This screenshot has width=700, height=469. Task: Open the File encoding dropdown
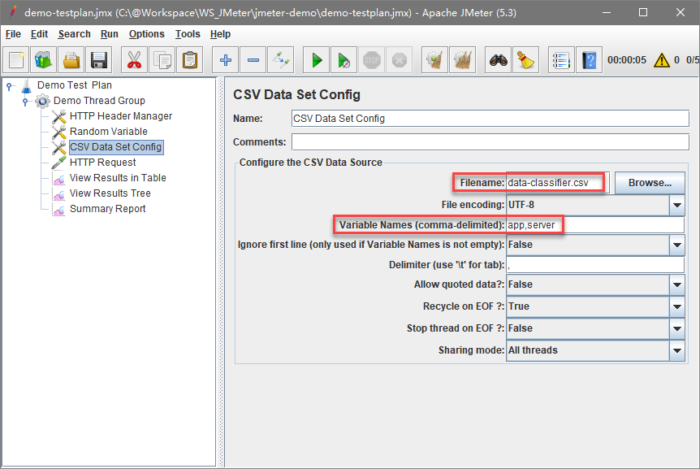click(x=676, y=205)
